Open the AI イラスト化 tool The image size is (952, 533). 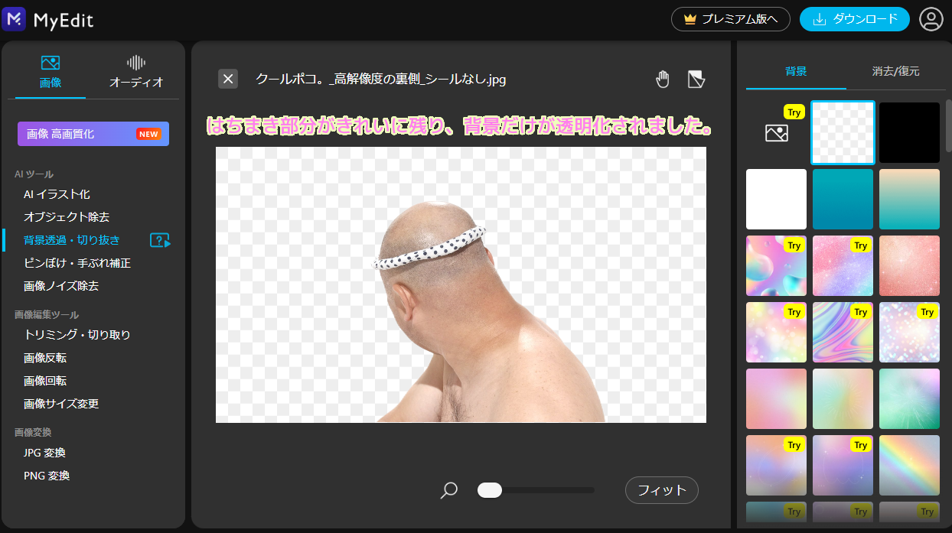point(57,194)
